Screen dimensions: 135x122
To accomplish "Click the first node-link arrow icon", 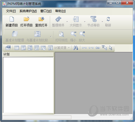I will click(x=84, y=48).
